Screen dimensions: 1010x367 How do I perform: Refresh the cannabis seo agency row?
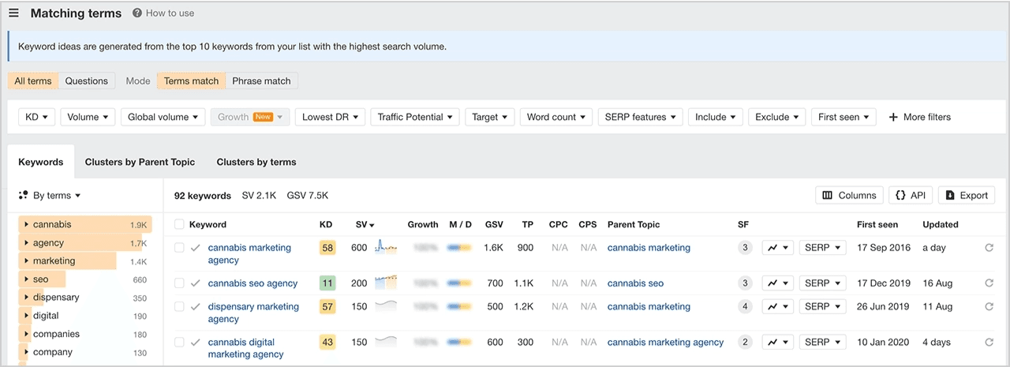coord(989,283)
